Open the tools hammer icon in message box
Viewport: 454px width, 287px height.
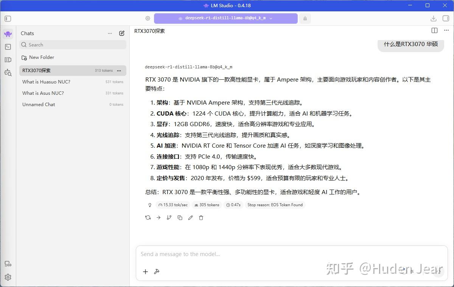[x=157, y=272]
